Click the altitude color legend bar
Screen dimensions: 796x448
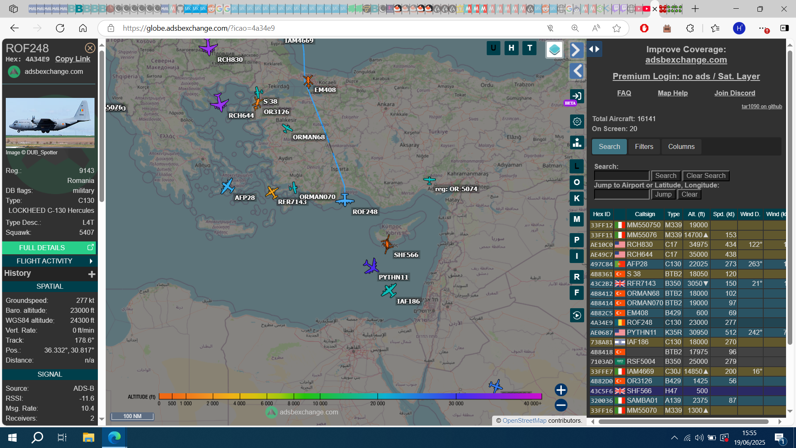tap(350, 396)
